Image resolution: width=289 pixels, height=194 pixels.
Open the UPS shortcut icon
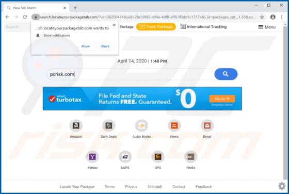tap(158, 157)
